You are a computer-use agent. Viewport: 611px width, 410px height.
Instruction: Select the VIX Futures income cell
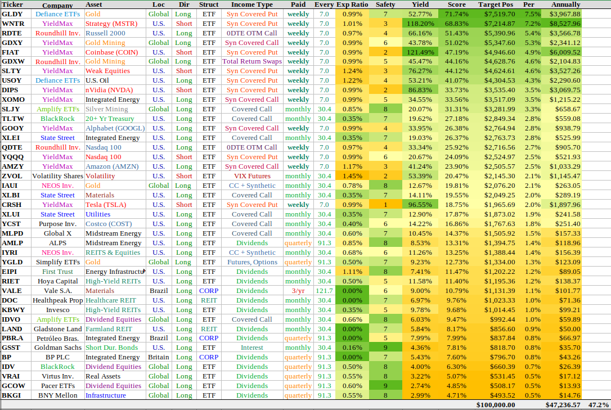point(252,176)
